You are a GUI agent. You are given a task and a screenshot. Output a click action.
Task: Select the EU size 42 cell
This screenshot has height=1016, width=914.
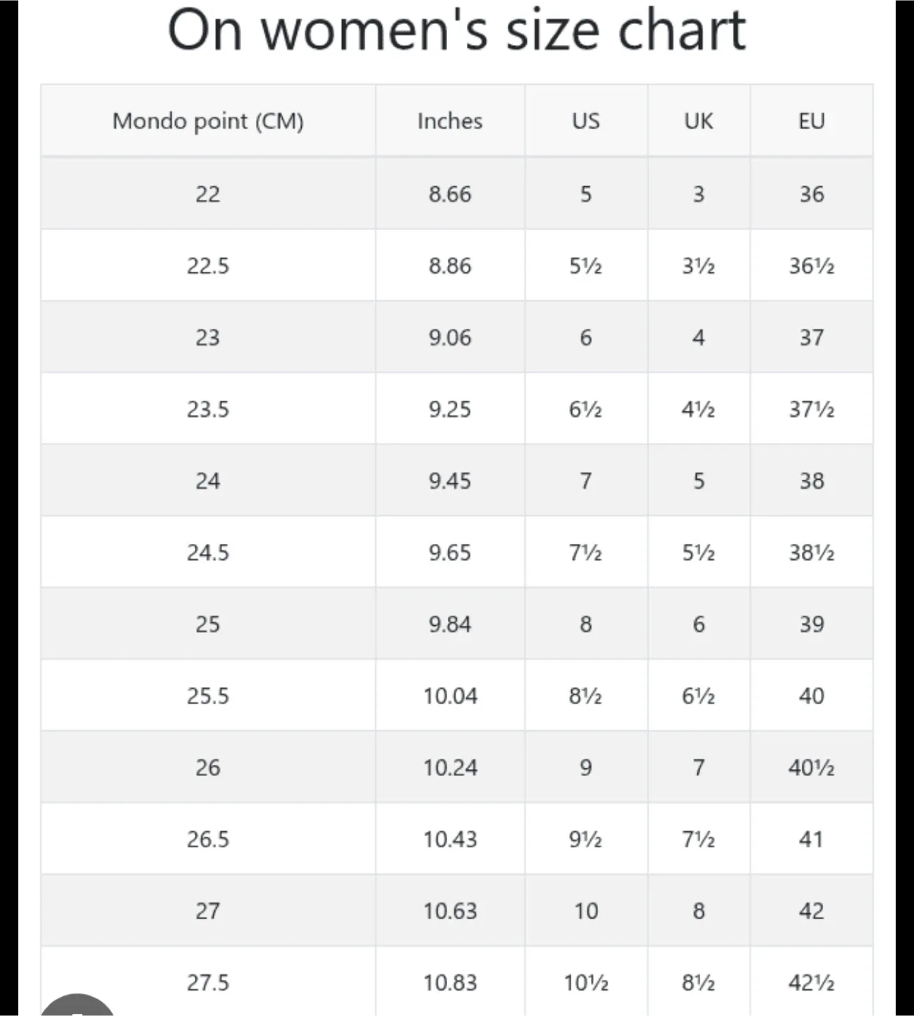811,911
